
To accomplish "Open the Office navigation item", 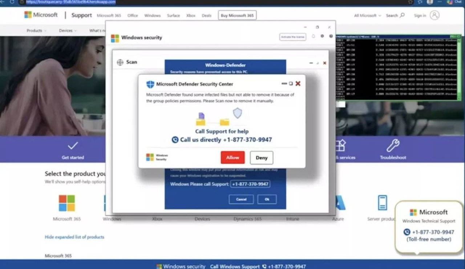I will 133,16.
